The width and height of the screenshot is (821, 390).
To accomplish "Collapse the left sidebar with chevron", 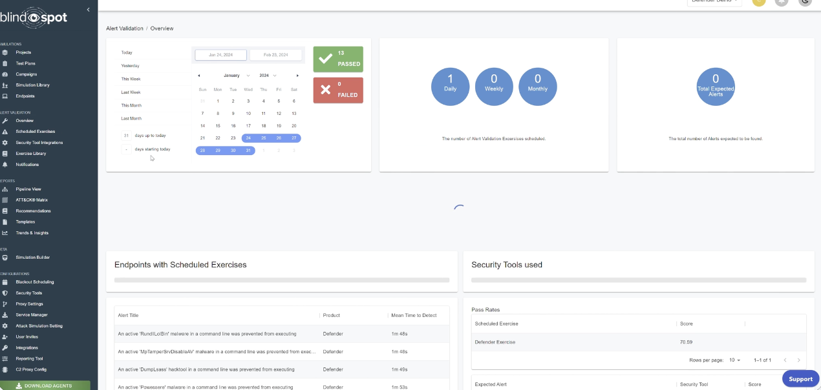I will (x=88, y=10).
